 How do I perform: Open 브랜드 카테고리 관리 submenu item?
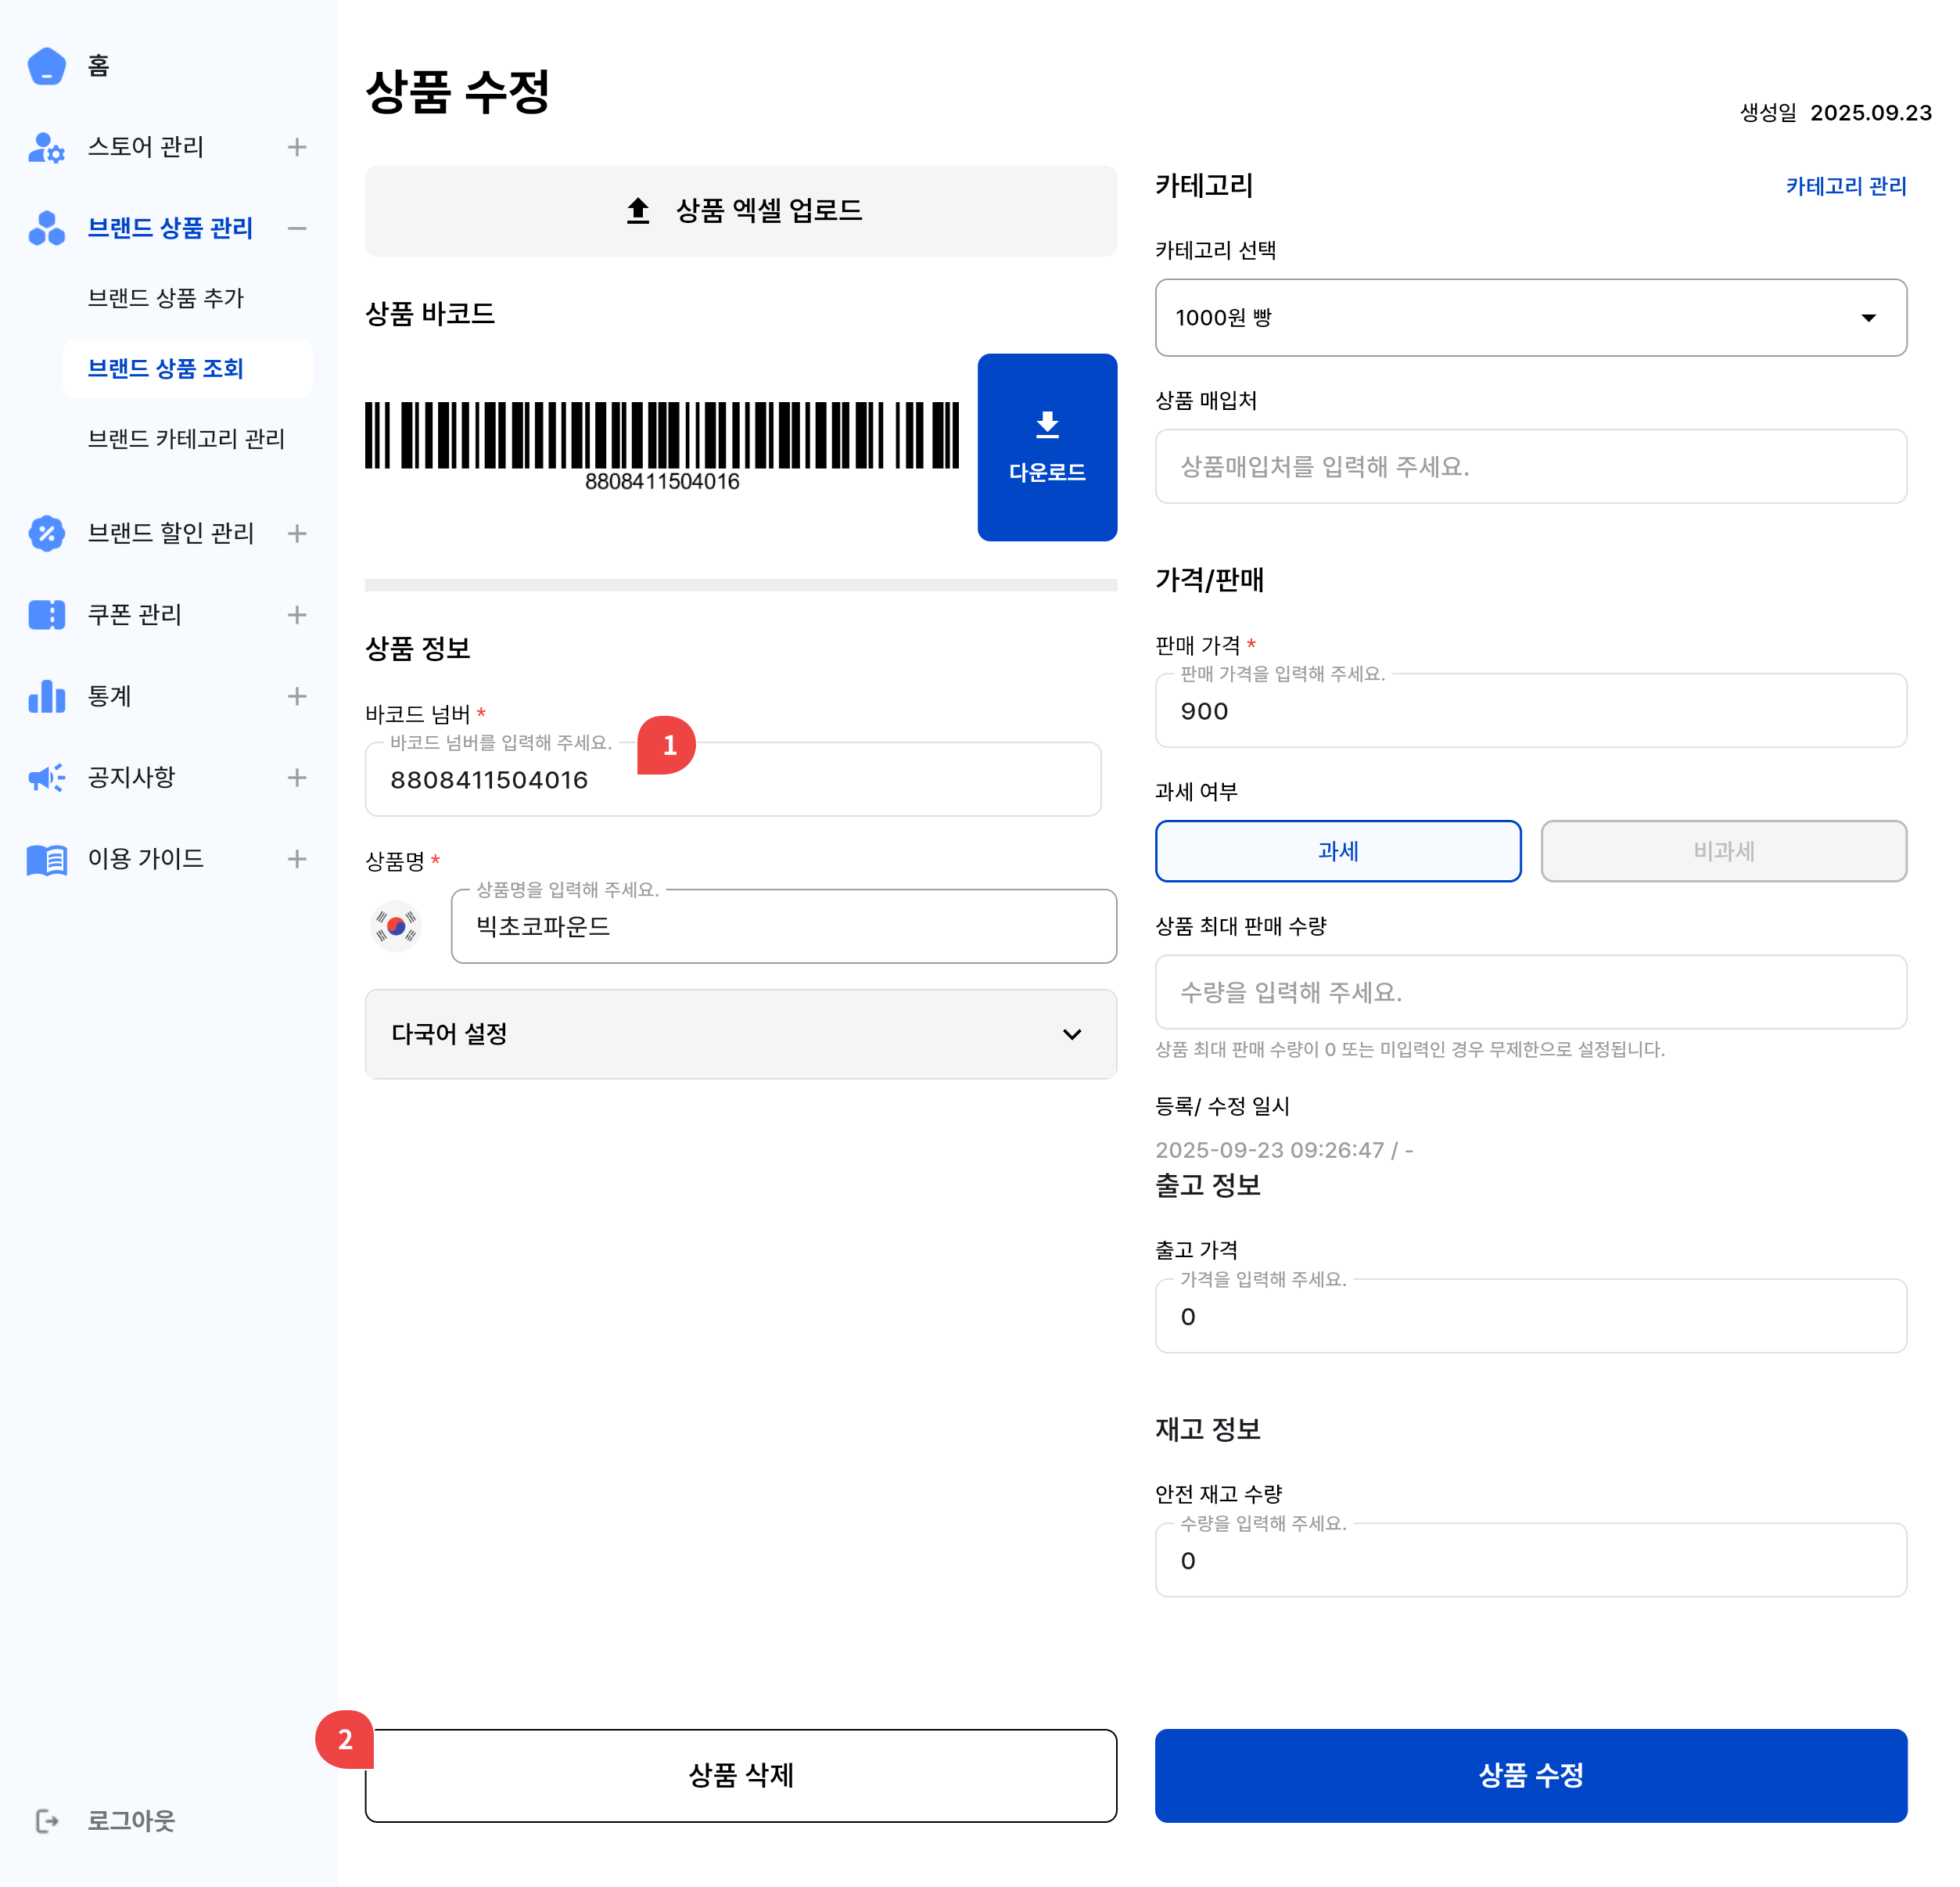pyautogui.click(x=187, y=438)
